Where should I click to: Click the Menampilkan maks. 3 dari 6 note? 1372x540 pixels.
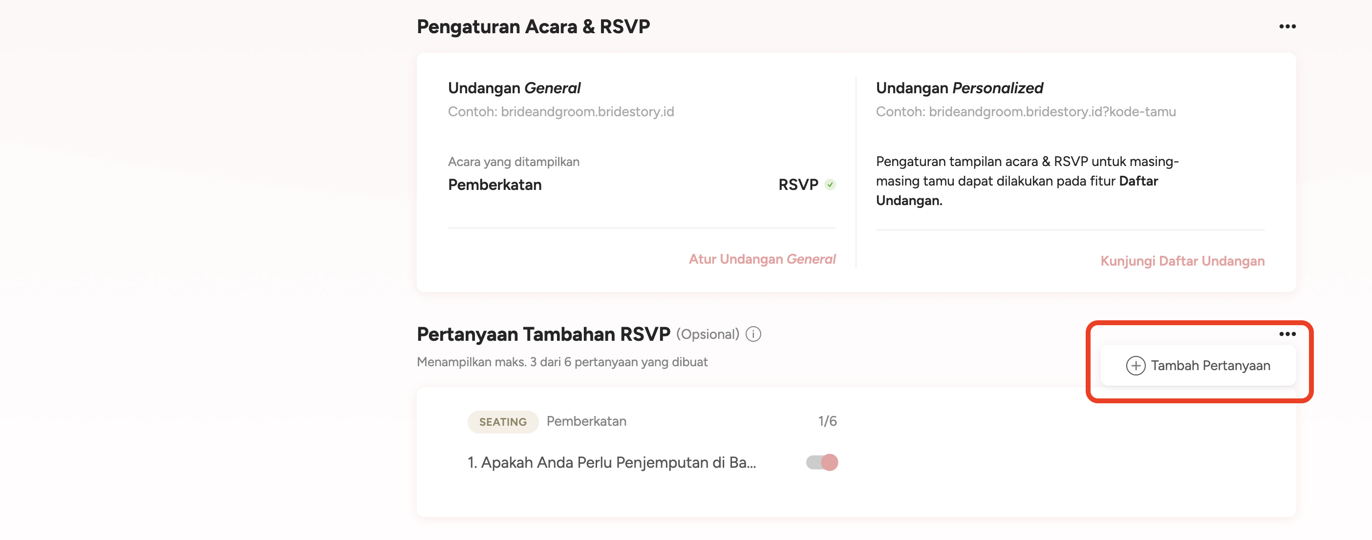point(562,362)
